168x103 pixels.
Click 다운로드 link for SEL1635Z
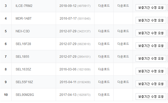[x=104, y=69]
